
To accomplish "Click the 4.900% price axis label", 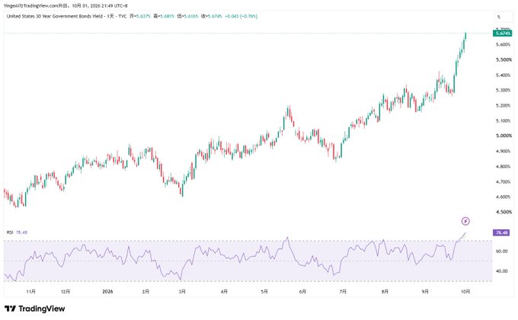I will [x=504, y=151].
